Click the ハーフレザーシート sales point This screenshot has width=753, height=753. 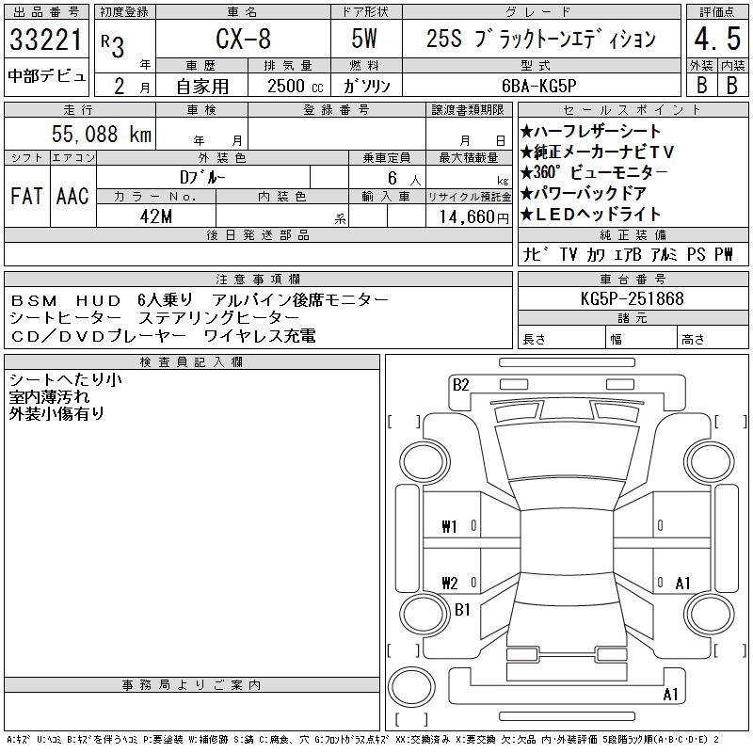(591, 132)
